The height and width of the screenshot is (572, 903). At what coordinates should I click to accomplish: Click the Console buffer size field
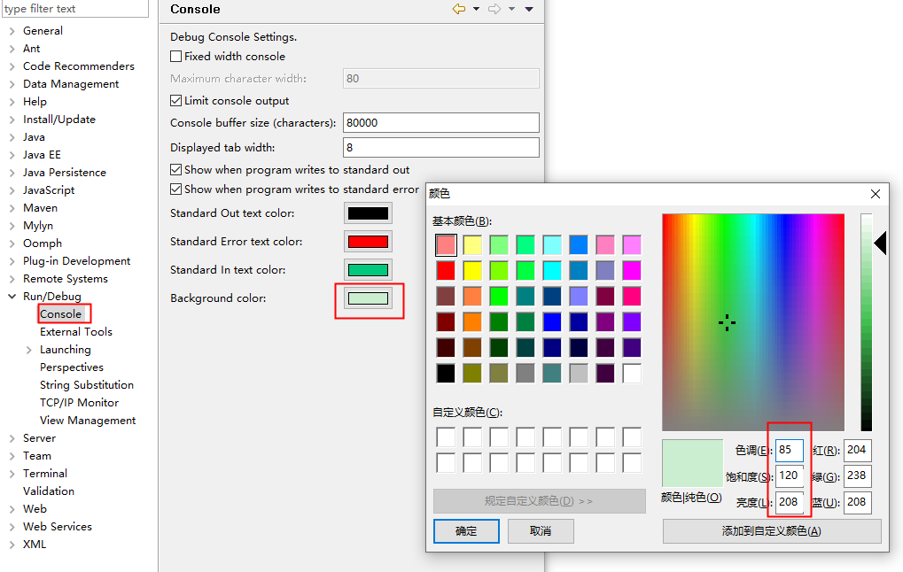pos(441,122)
